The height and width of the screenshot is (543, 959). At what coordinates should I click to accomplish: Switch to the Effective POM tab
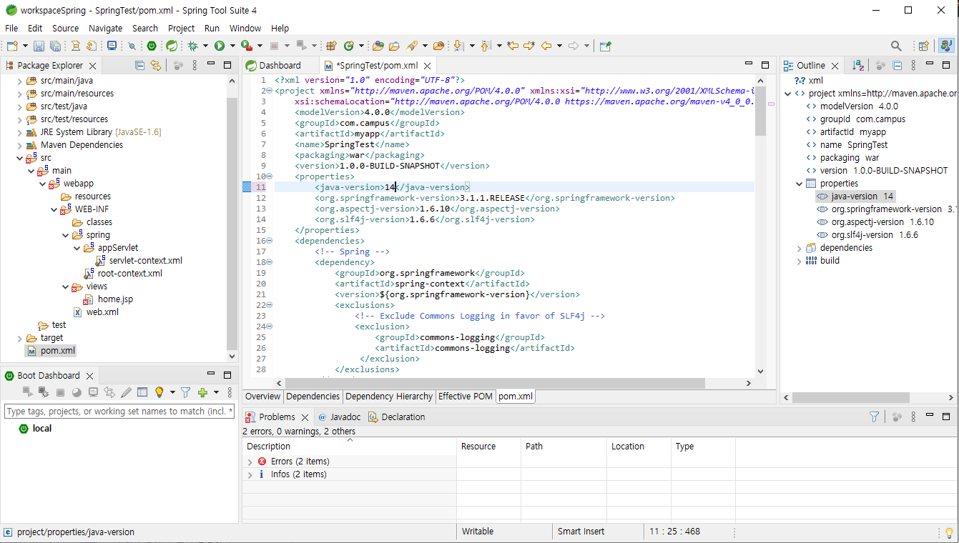point(466,396)
